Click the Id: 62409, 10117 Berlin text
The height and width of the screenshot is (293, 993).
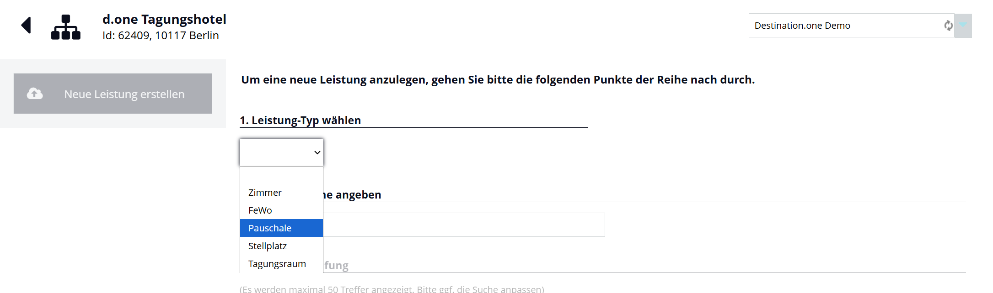tap(161, 36)
